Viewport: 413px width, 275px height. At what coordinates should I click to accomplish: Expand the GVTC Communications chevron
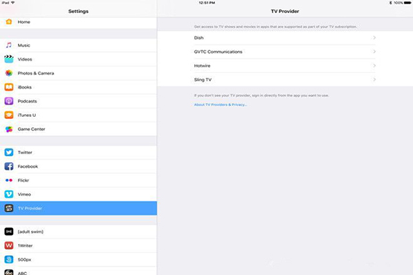click(x=374, y=52)
